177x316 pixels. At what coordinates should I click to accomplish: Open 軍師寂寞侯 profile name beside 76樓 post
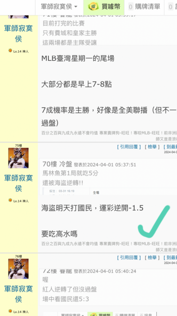click(18, 294)
